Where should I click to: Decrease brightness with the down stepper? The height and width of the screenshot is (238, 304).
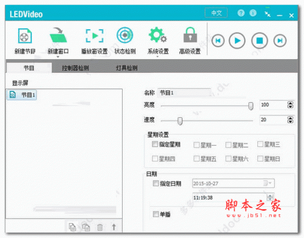coord(290,107)
